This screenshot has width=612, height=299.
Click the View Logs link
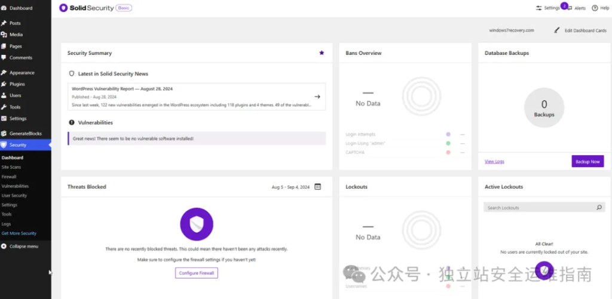click(x=494, y=161)
